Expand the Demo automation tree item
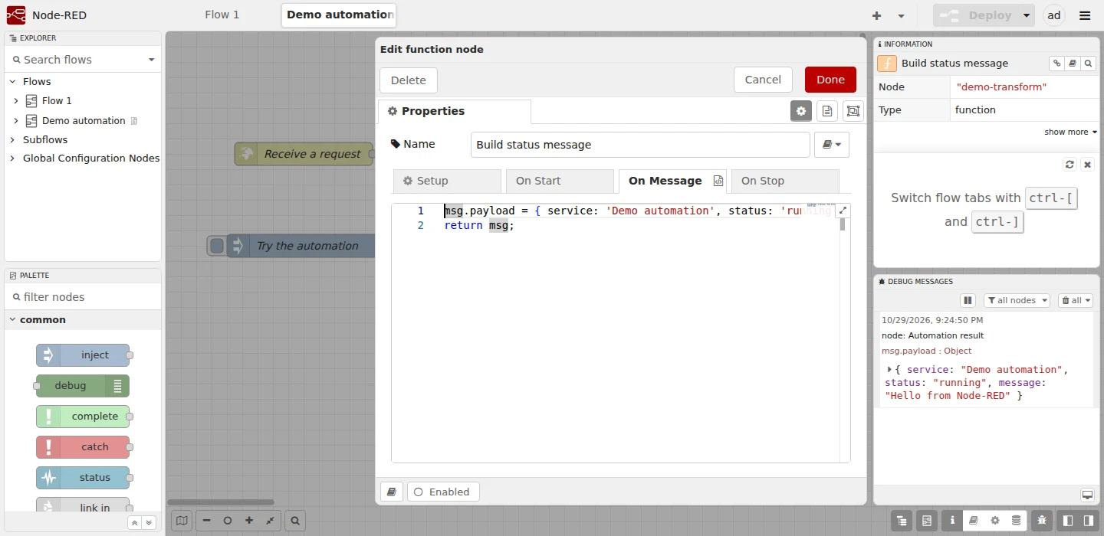 tap(16, 120)
